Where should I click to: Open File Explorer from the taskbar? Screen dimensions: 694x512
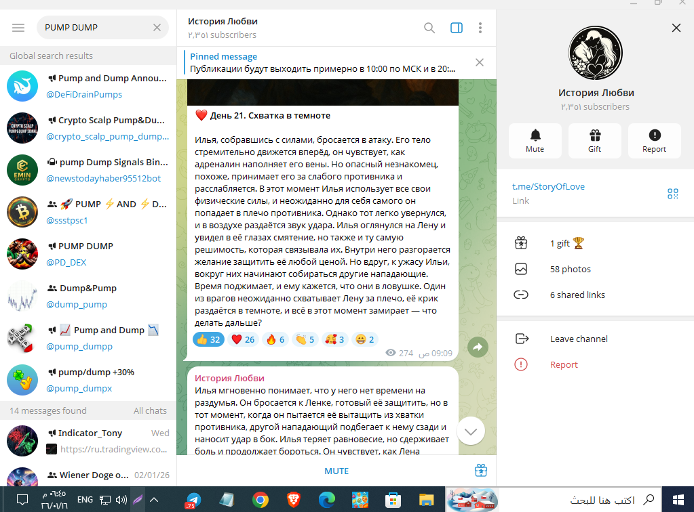coord(426,500)
